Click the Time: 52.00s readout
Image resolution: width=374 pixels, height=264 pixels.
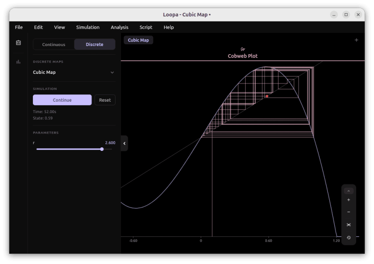coord(45,112)
